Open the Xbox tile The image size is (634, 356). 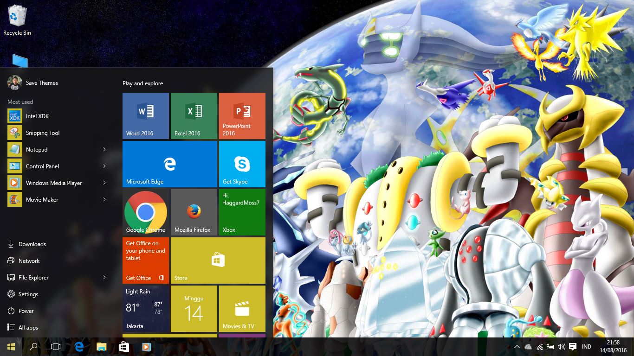click(242, 212)
